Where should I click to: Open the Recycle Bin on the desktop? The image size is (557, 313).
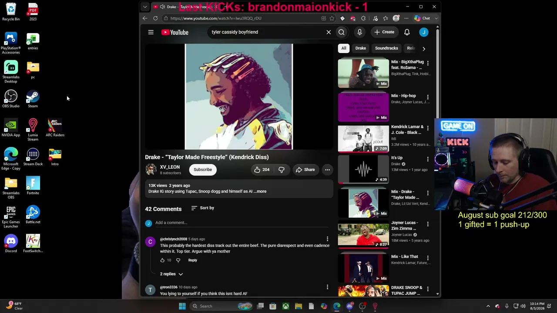tap(11, 12)
